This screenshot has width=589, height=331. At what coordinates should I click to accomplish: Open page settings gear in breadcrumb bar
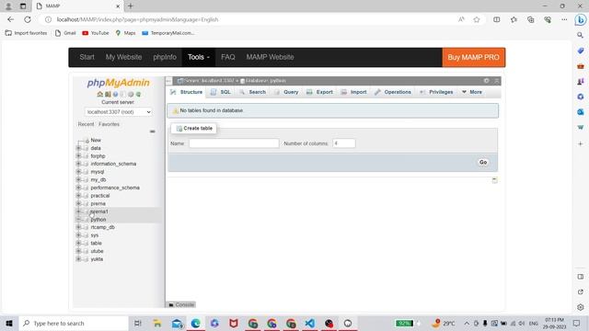click(x=487, y=81)
